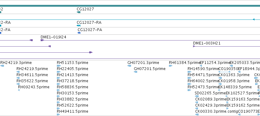
Task: Select the RH51153.5prime EST arrow
Action: point(59,66)
